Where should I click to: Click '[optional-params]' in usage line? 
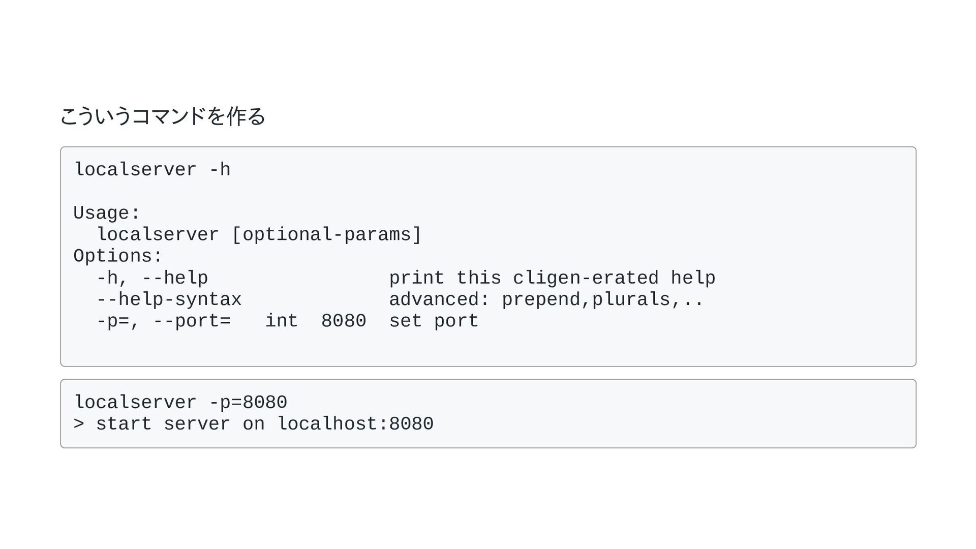click(x=326, y=235)
